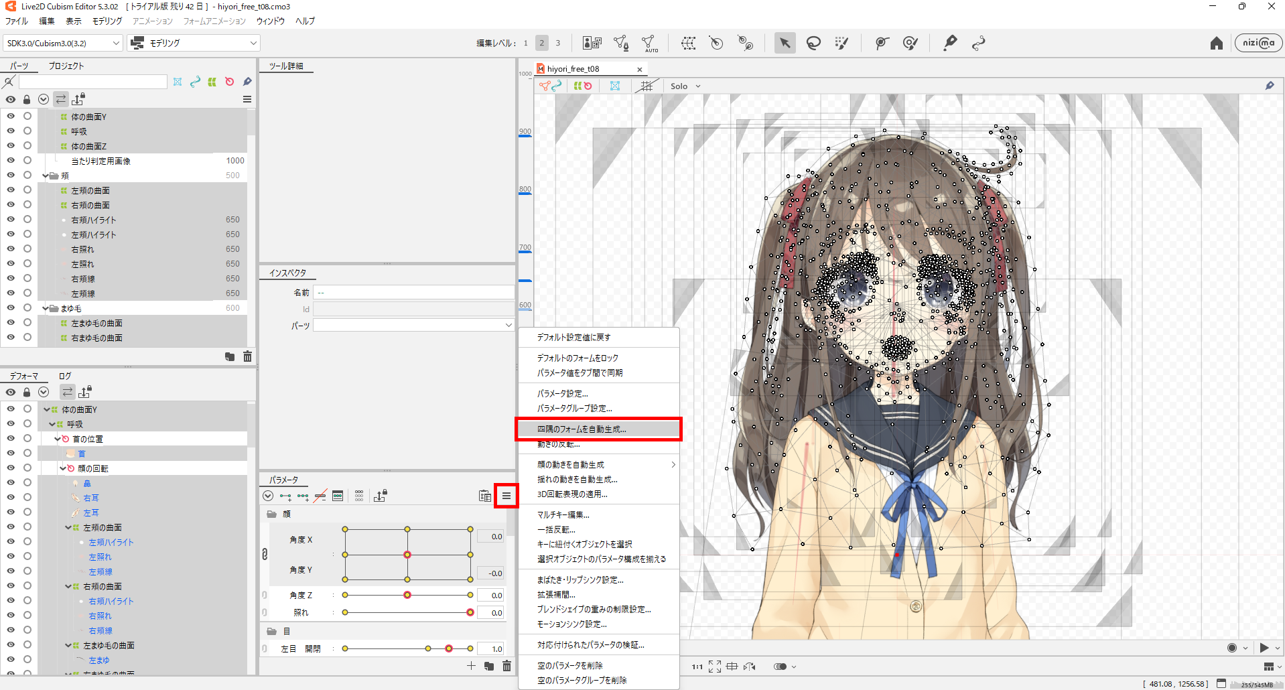Activate the brush selection tool
Image resolution: width=1285 pixels, height=690 pixels.
coord(842,43)
